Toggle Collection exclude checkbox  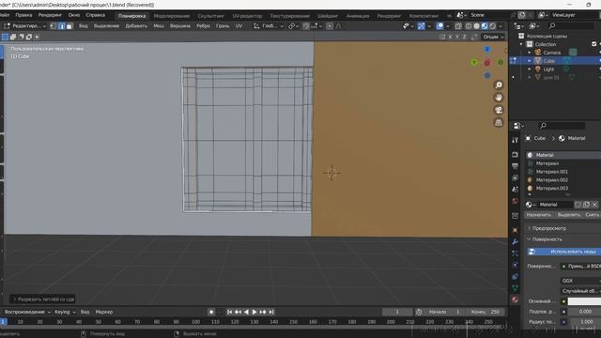click(x=594, y=44)
